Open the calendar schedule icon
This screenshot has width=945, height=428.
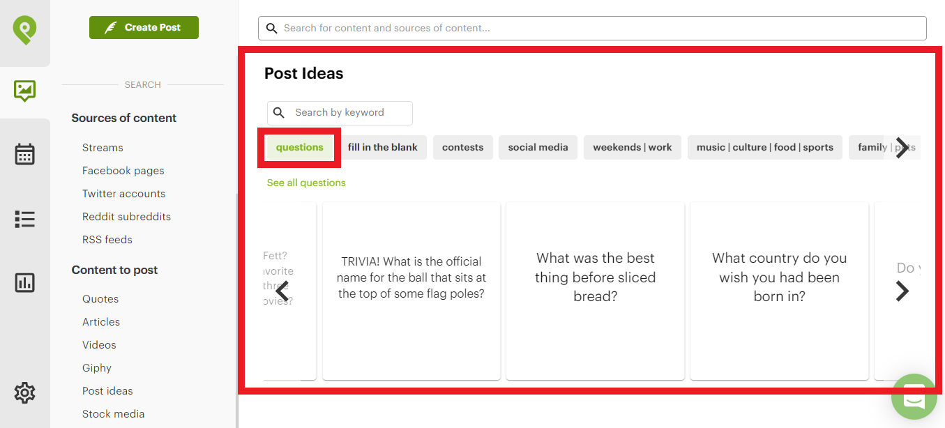pyautogui.click(x=24, y=154)
